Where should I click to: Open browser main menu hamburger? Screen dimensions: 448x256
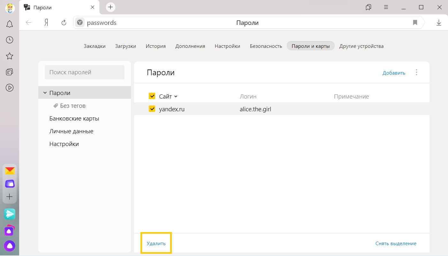pos(386,7)
